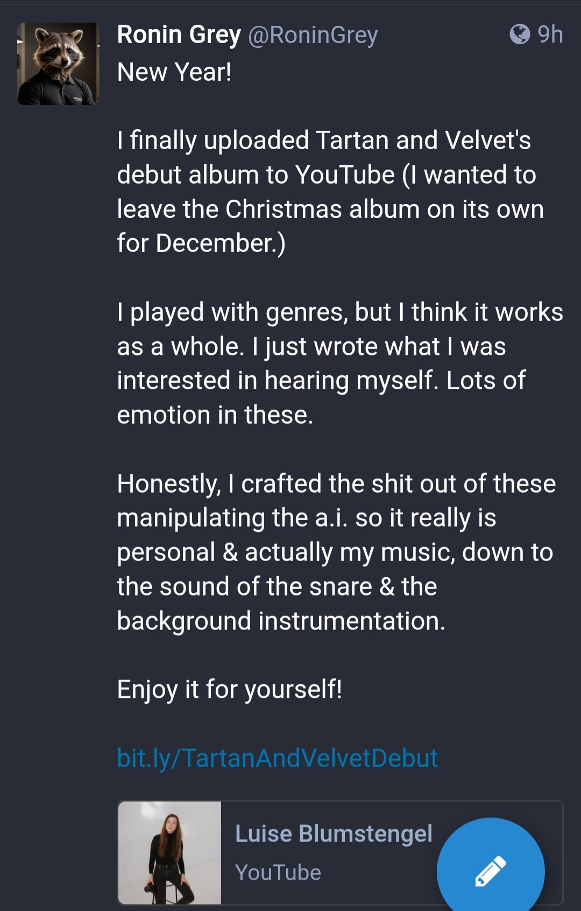Click the text "for December.)"
Image resolution: width=581 pixels, height=911 pixels.
point(201,243)
